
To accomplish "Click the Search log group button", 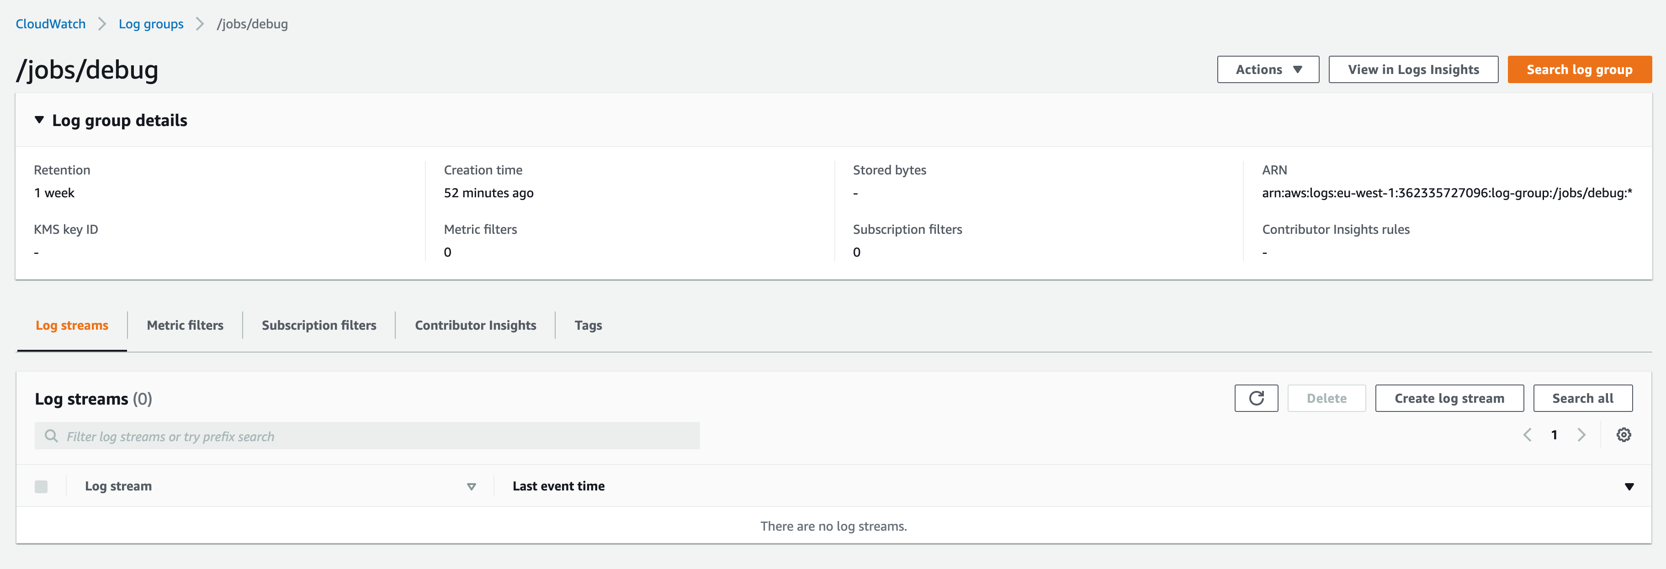I will [1579, 70].
